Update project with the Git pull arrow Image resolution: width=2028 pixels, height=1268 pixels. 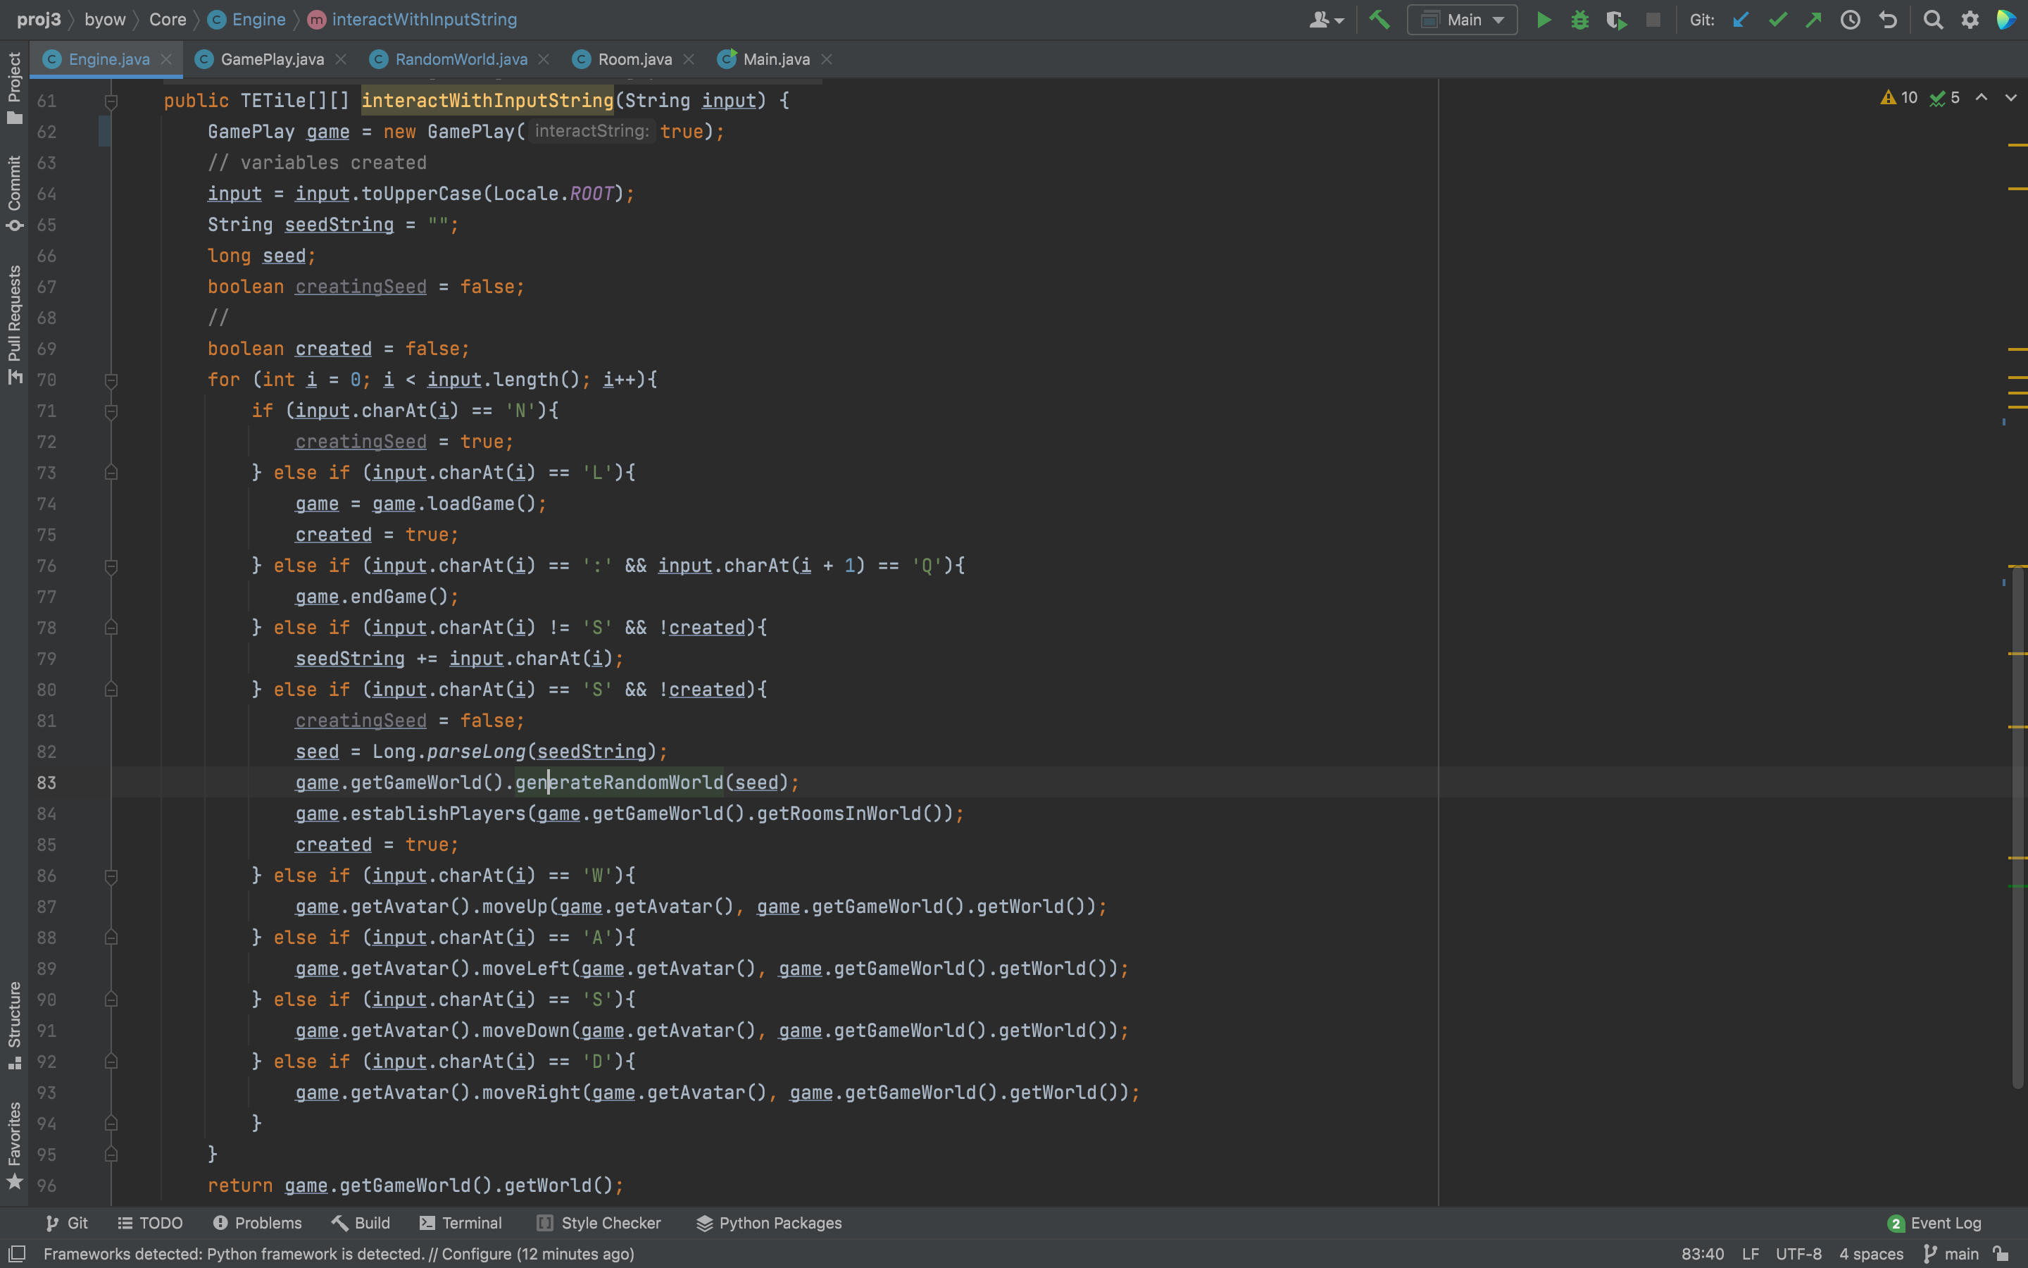[1741, 20]
